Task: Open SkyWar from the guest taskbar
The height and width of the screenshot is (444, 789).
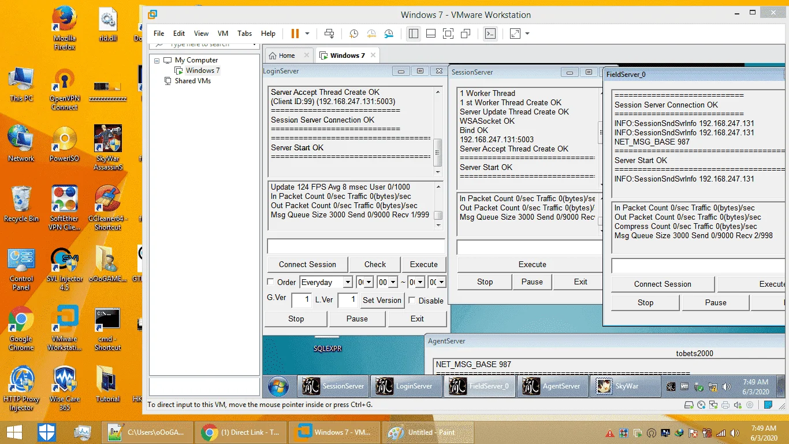Action: click(626, 386)
